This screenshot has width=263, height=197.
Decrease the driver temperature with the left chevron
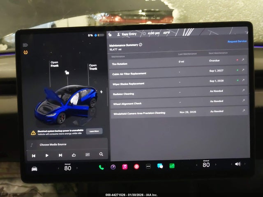click(58, 168)
